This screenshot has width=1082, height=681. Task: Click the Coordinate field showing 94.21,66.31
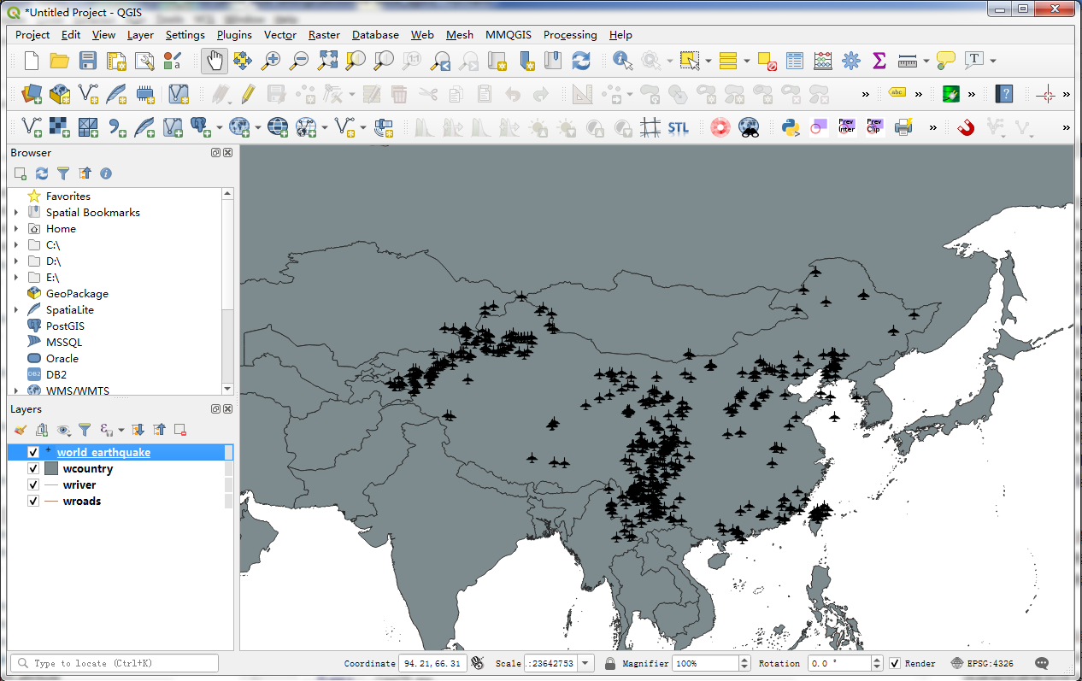coord(432,663)
